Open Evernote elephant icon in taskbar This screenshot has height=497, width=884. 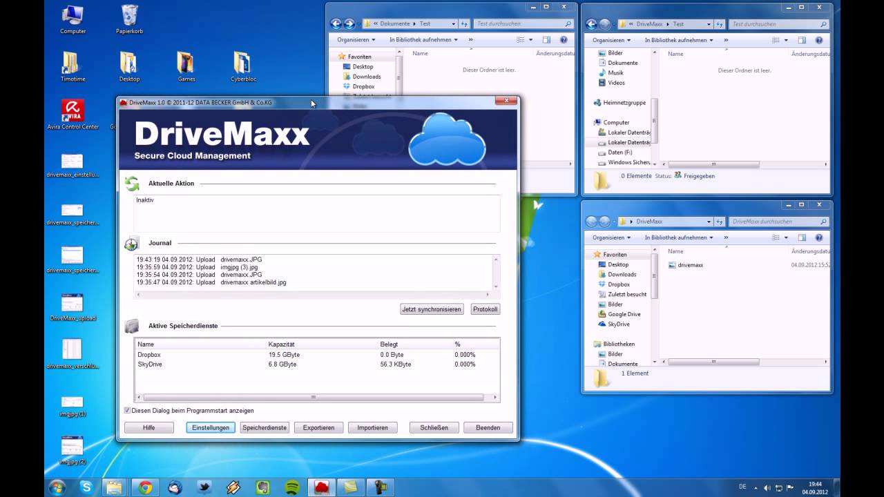click(x=262, y=487)
